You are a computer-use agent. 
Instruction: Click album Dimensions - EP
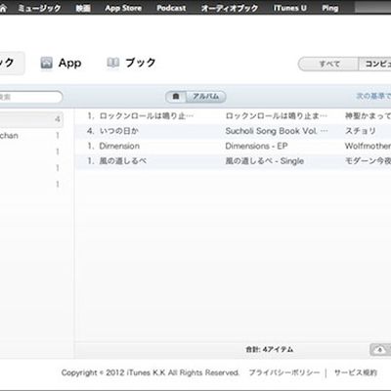(256, 146)
